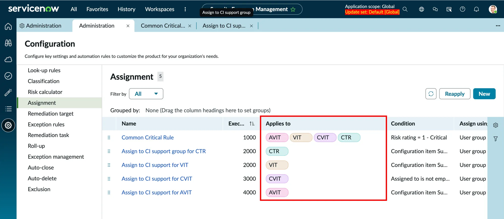Open the table column settings gear

pos(495,125)
